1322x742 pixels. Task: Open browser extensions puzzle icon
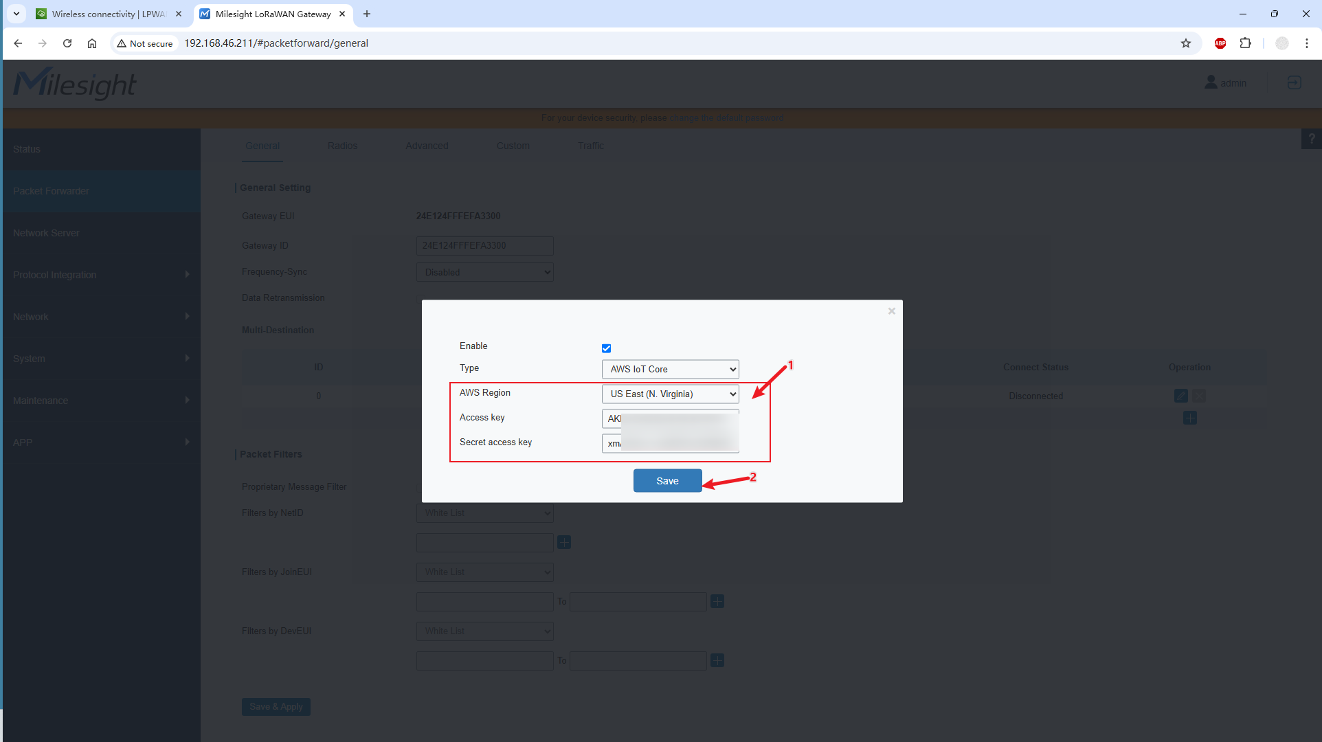1245,43
